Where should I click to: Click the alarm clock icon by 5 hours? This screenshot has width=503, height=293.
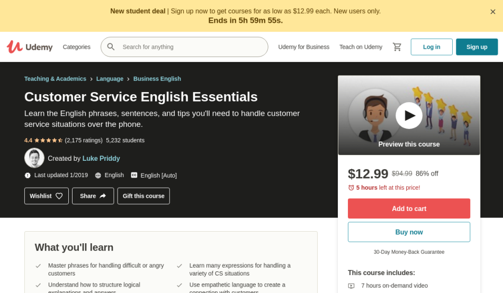pos(351,188)
